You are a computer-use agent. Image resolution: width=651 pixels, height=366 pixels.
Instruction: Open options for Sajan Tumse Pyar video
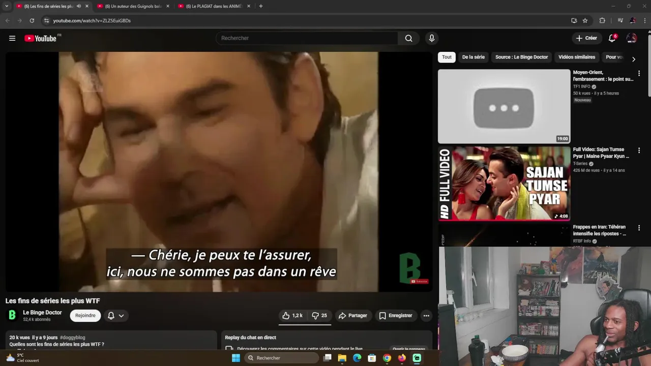tap(639, 150)
